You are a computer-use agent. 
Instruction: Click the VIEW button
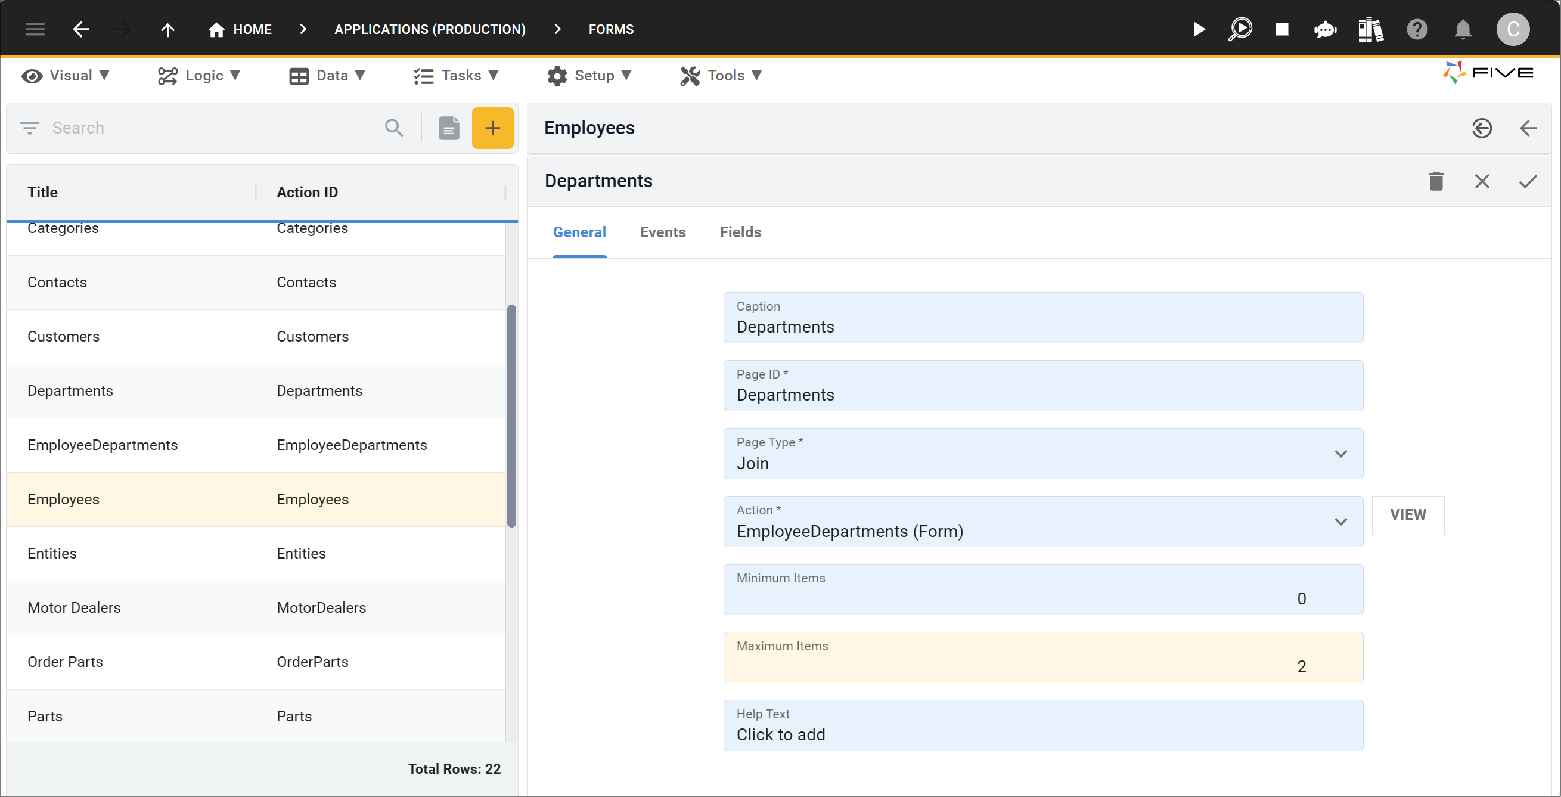point(1407,515)
